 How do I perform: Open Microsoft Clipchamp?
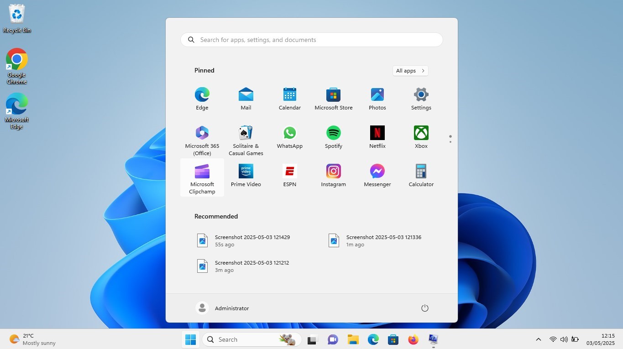click(202, 177)
